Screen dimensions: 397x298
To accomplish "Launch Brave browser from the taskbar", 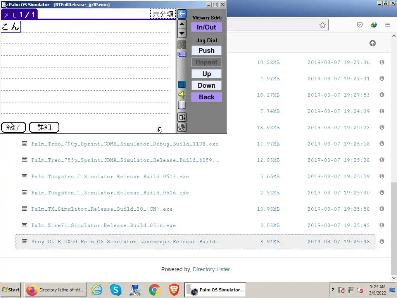I will tap(174, 289).
